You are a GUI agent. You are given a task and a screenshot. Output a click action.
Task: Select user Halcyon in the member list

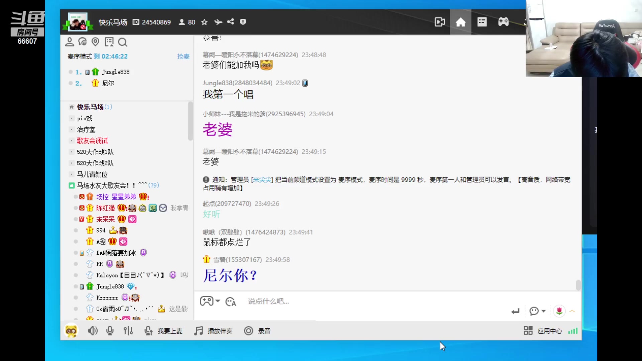tap(130, 275)
